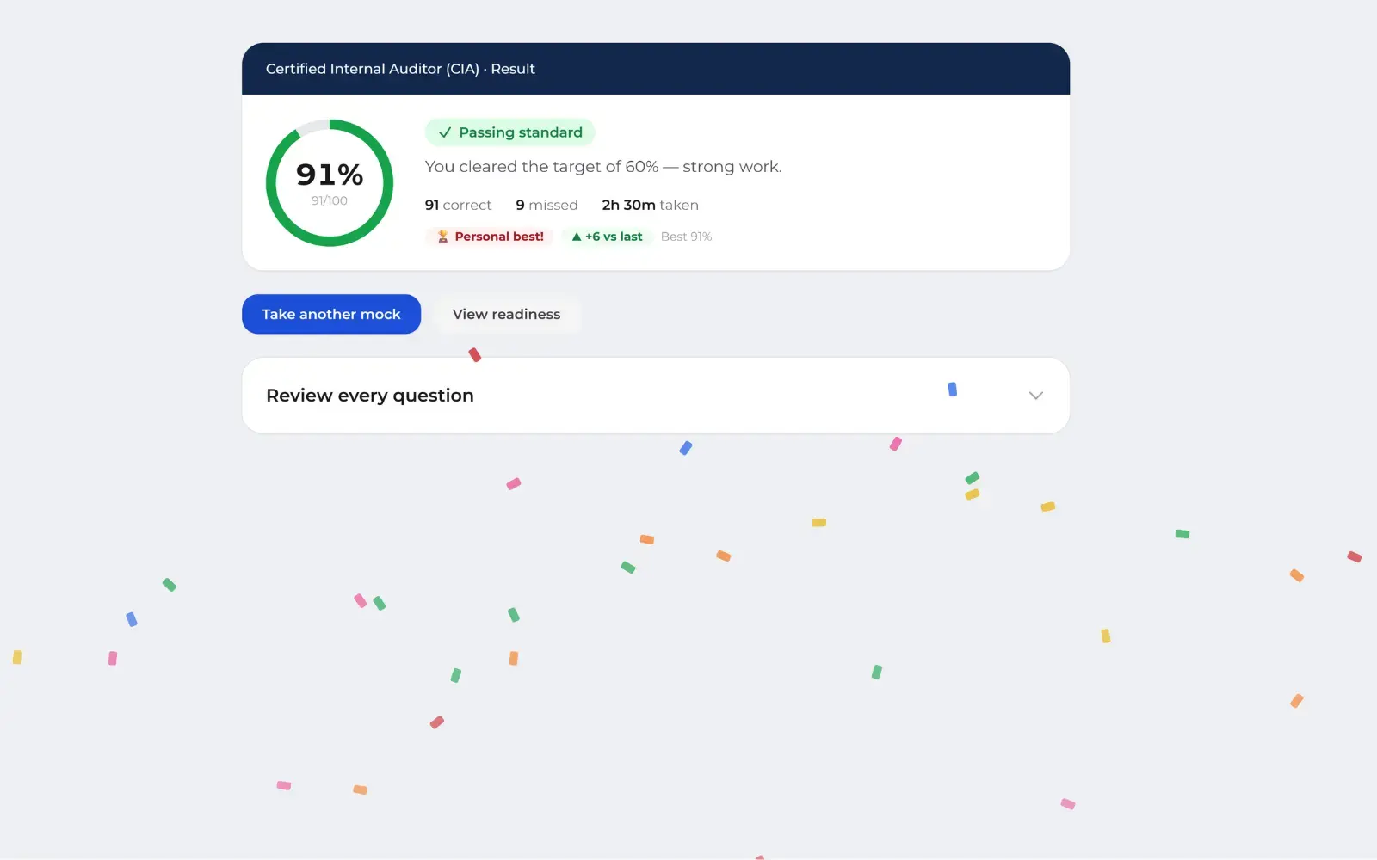Expand the Review every question chevron
1377x860 pixels.
point(1036,396)
